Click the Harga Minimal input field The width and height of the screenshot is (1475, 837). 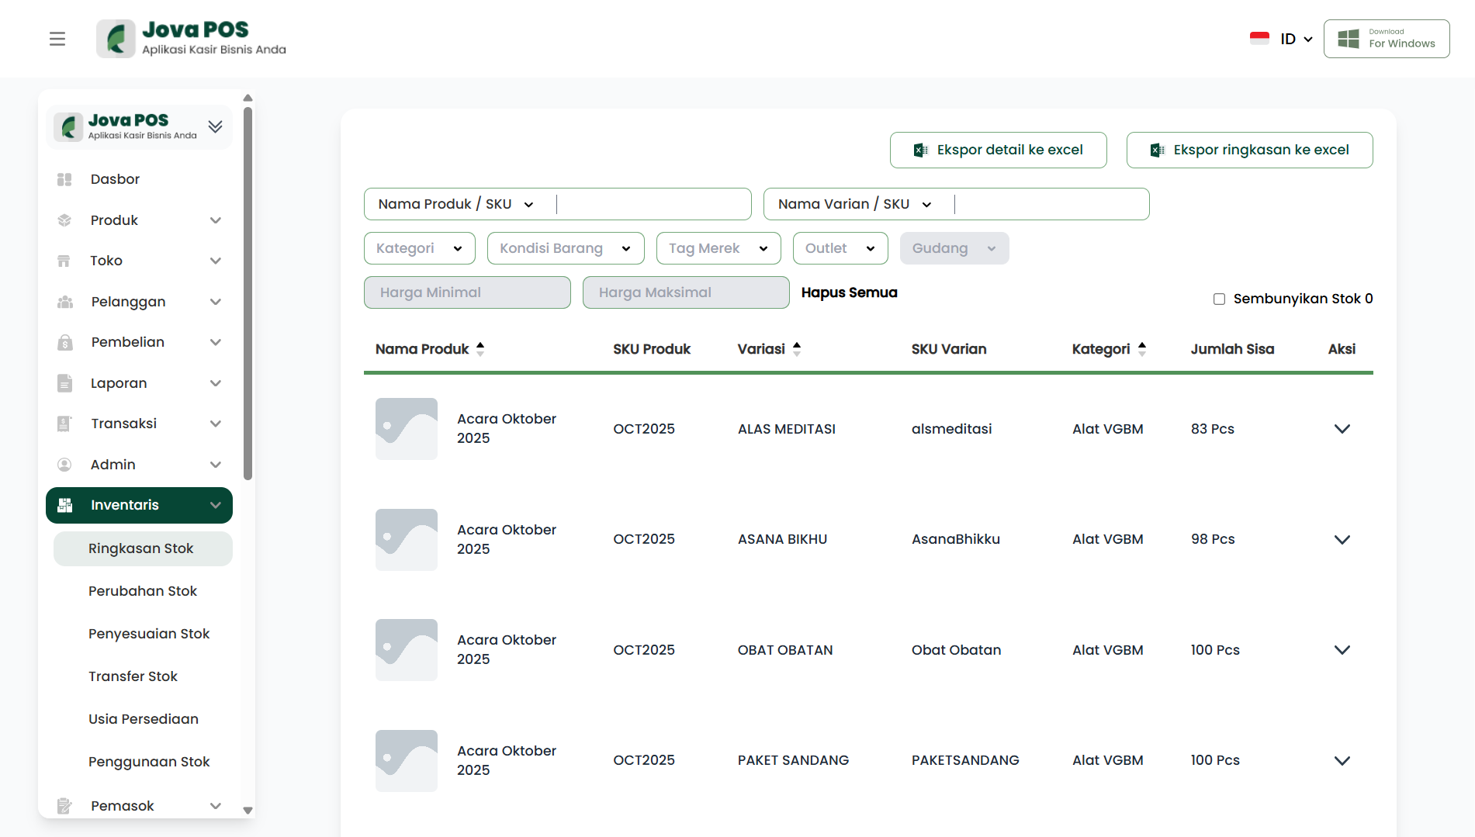pos(467,292)
